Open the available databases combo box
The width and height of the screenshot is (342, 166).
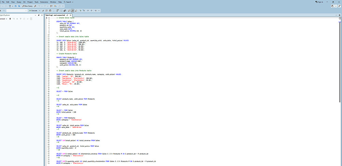click(x=17, y=11)
